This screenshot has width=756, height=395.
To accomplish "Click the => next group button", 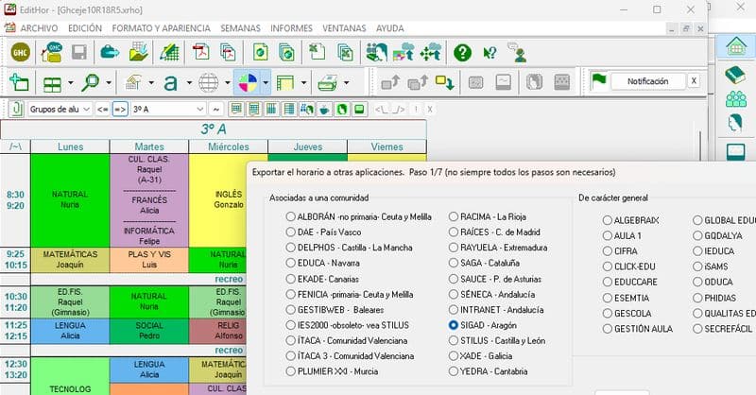I will click(120, 110).
